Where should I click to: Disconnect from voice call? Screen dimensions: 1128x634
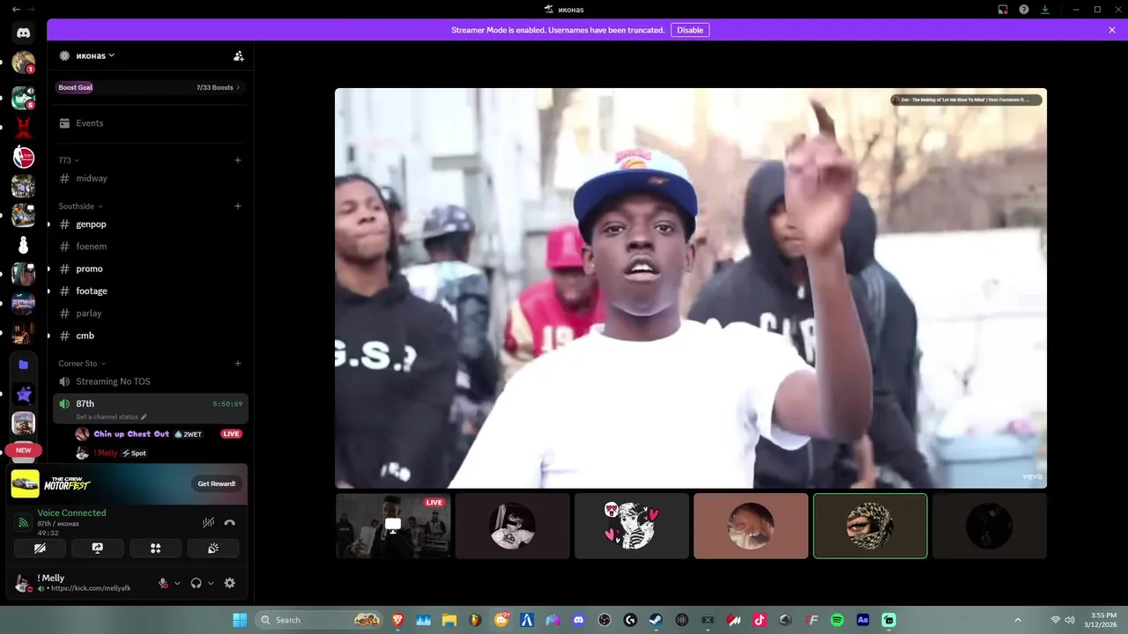coord(230,522)
